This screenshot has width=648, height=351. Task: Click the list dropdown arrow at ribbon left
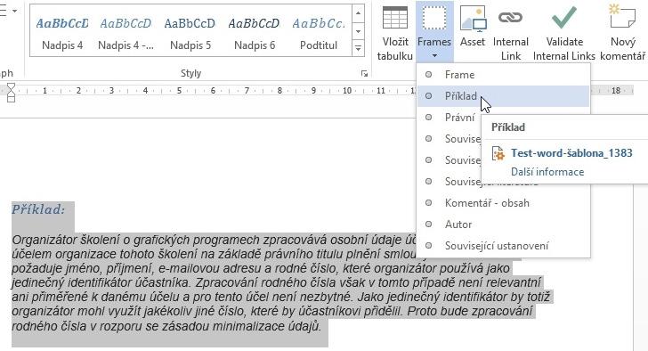coord(14,11)
